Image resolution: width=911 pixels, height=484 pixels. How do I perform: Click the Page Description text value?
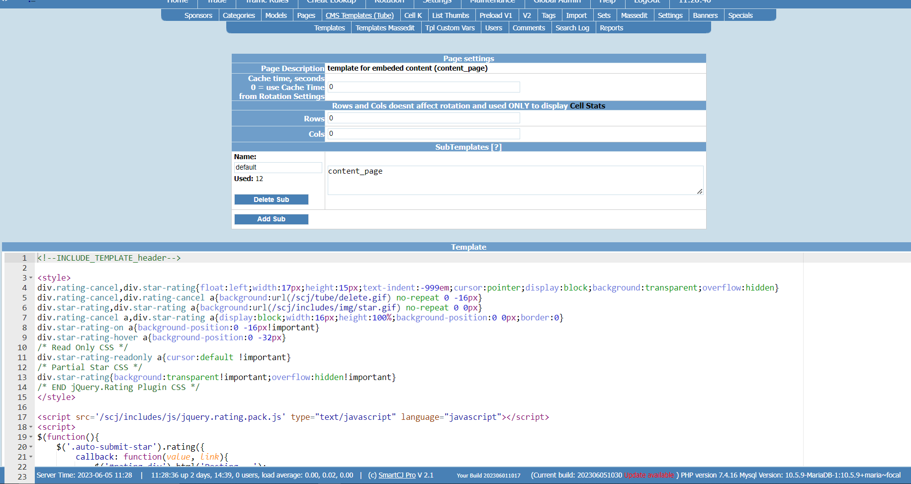407,68
